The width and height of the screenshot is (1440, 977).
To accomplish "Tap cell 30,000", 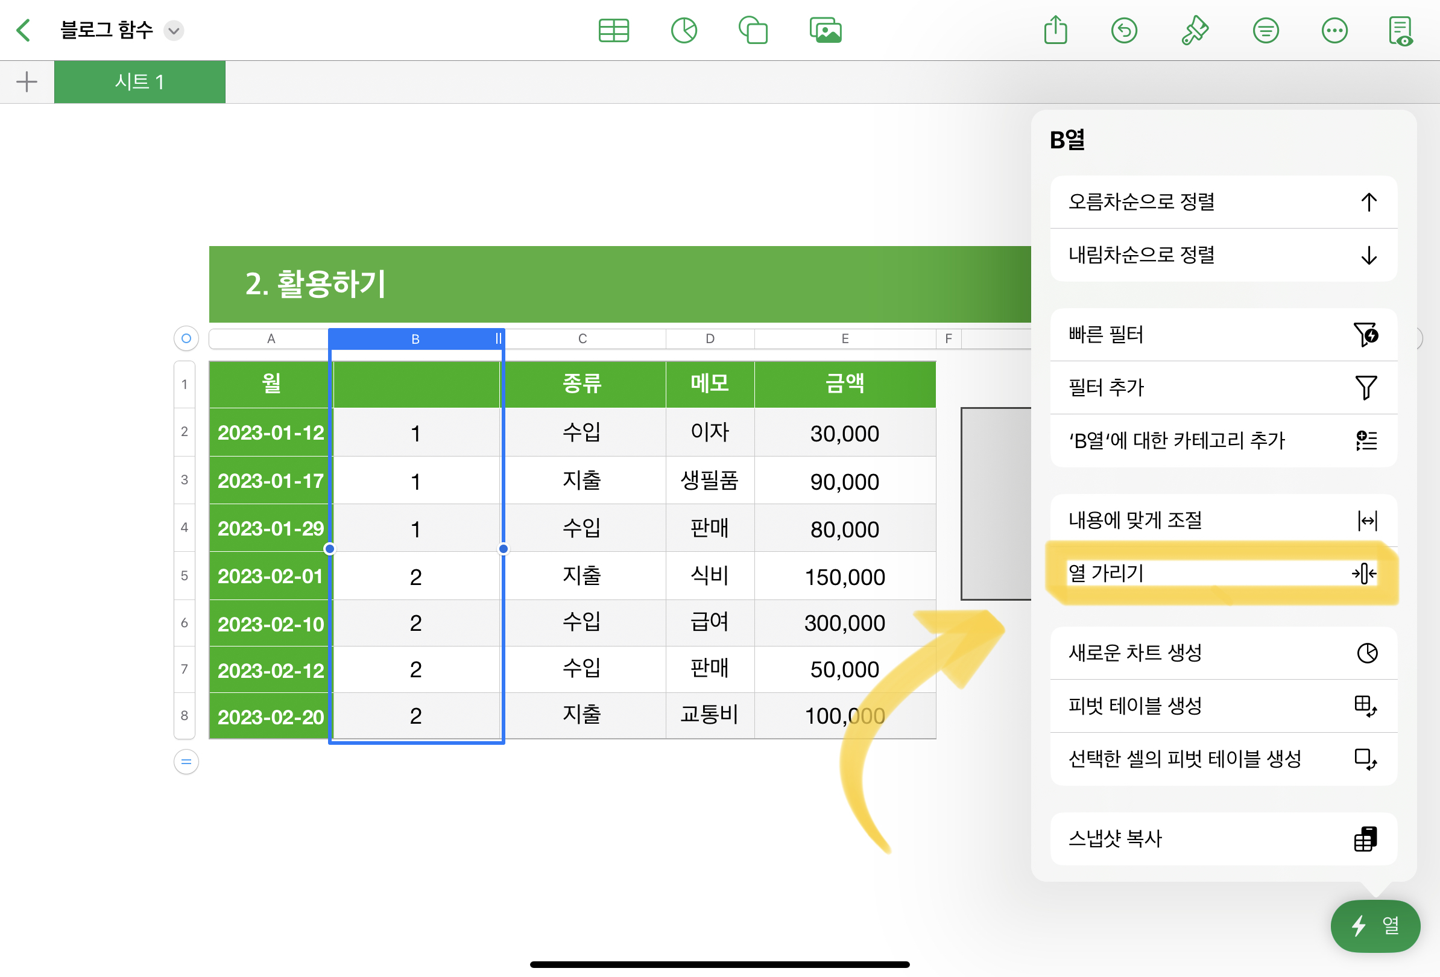I will (845, 433).
